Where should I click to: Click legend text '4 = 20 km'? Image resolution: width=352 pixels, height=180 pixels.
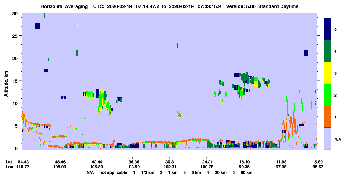point(216,172)
